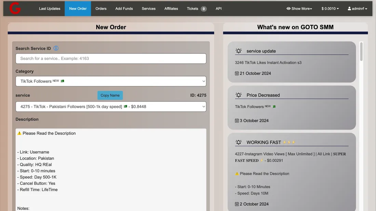Click the ID: 4275 label
Viewport: 376px width, 211px height.
(198, 95)
